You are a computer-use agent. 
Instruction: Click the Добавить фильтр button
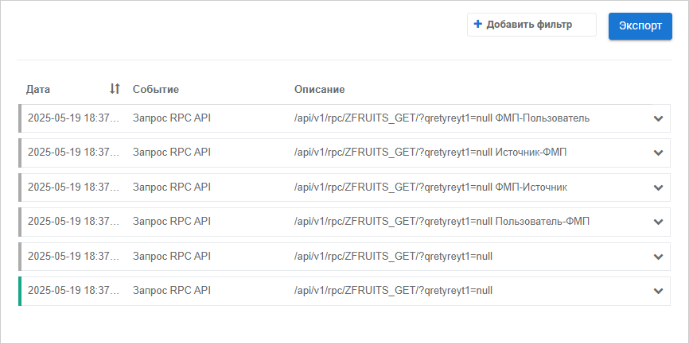[x=531, y=25]
